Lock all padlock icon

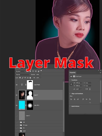pos(30,78)
